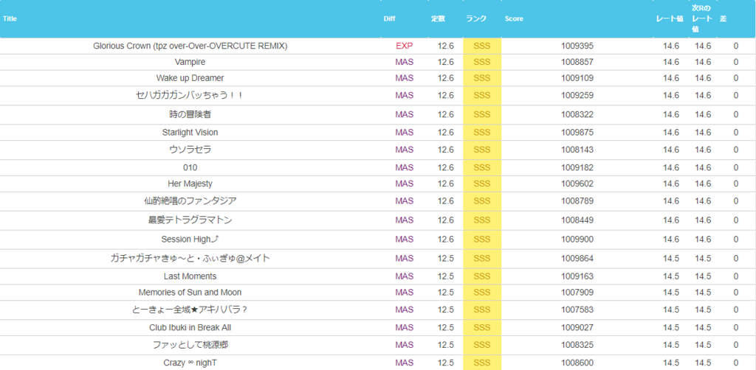756x370 pixels.
Task: Click 12.5 constant in Crazy ∞ nighT row
Action: 446,363
